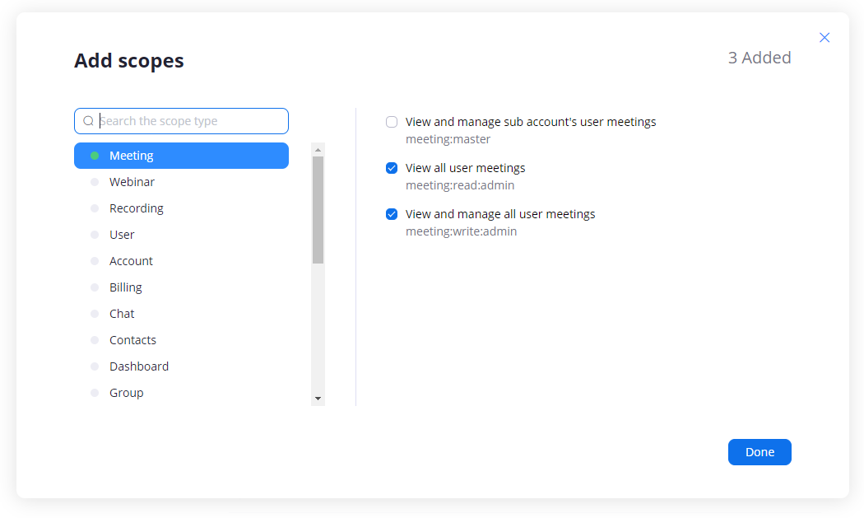Image resolution: width=864 pixels, height=518 pixels.
Task: Show Chat scopes
Action: [x=181, y=314]
